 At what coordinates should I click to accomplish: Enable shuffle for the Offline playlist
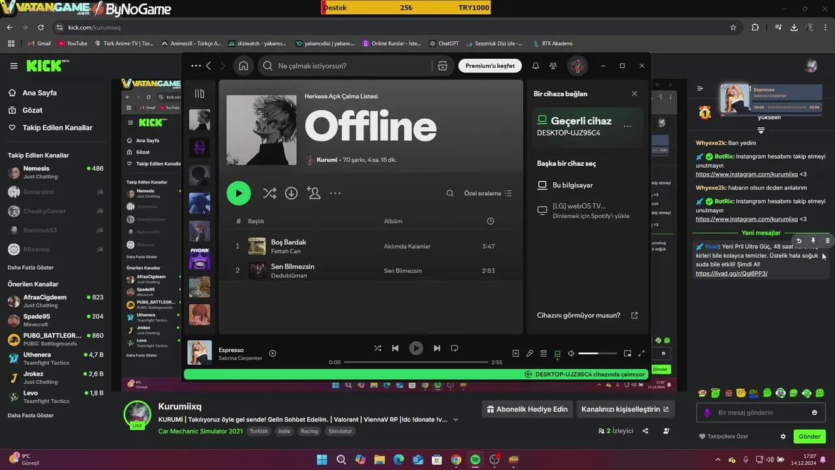click(269, 193)
